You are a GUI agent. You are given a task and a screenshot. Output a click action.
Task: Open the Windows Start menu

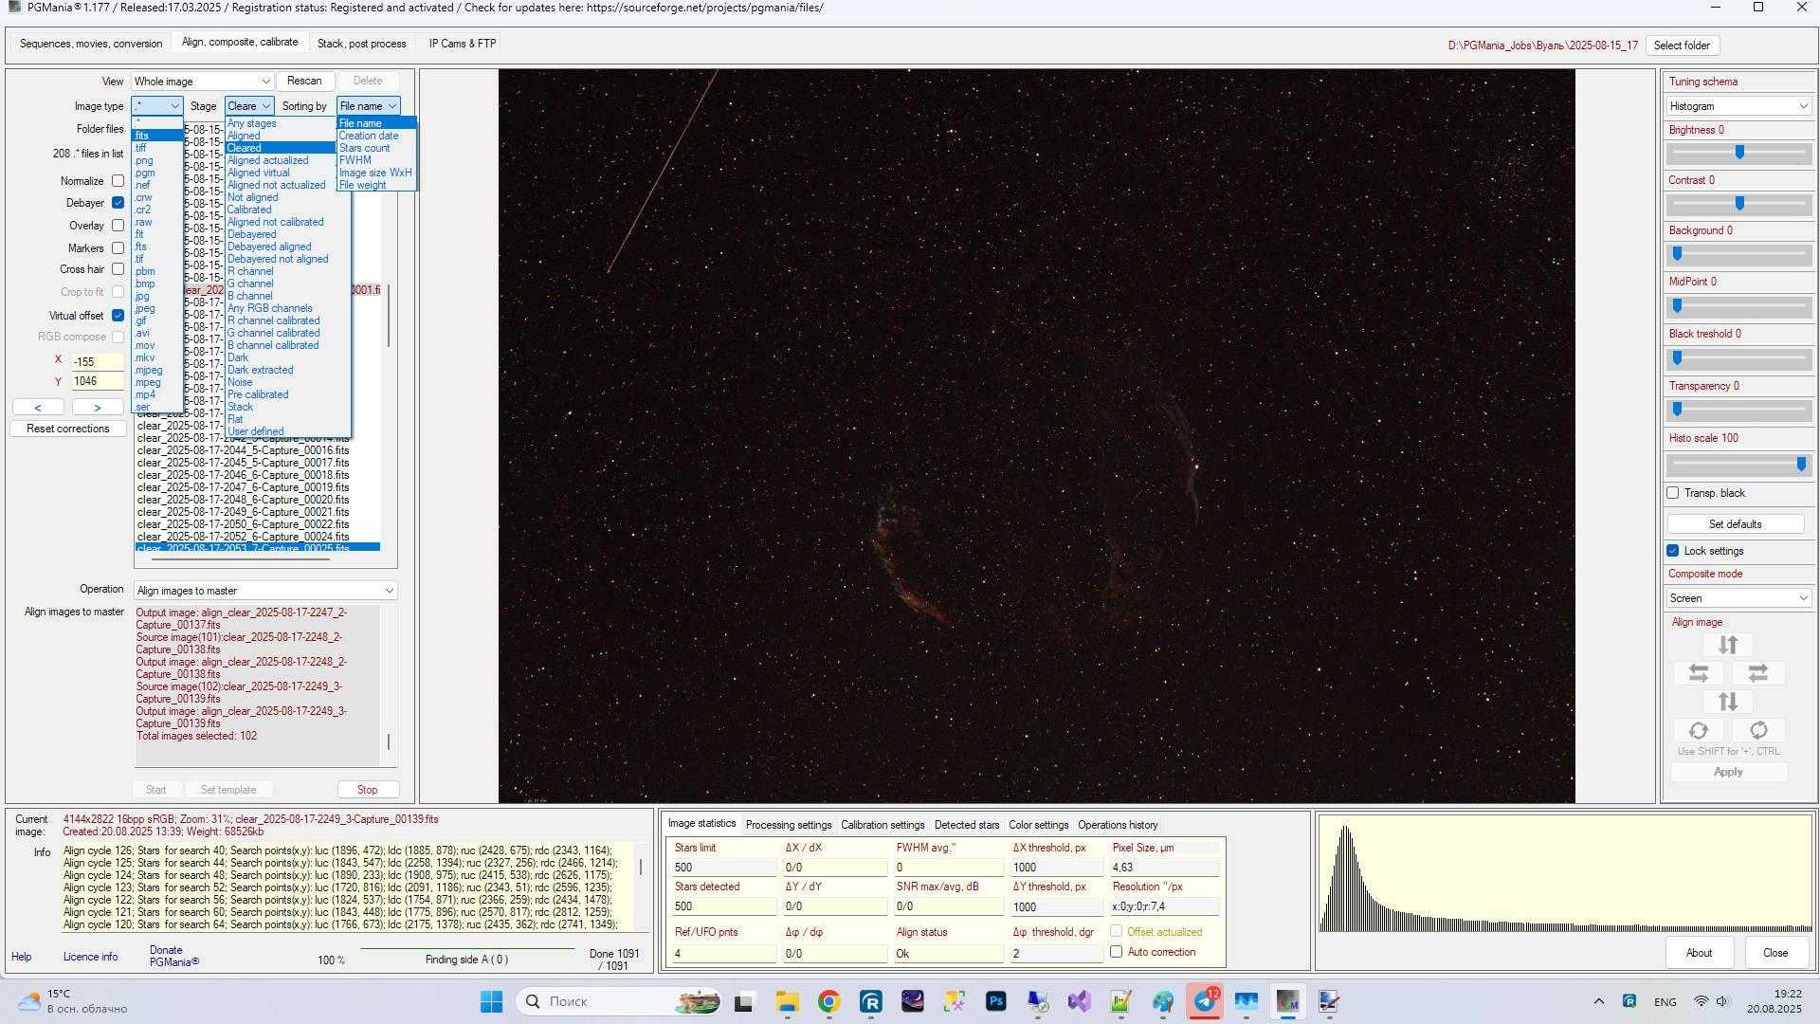pos(491,1001)
